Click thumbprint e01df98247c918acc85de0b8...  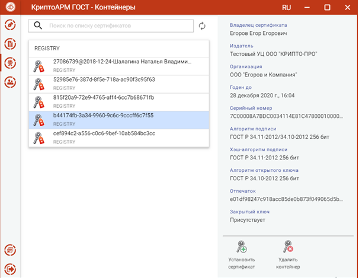point(286,199)
